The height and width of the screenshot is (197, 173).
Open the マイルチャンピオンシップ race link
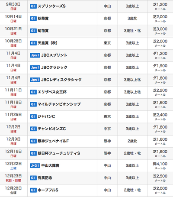click(x=59, y=104)
